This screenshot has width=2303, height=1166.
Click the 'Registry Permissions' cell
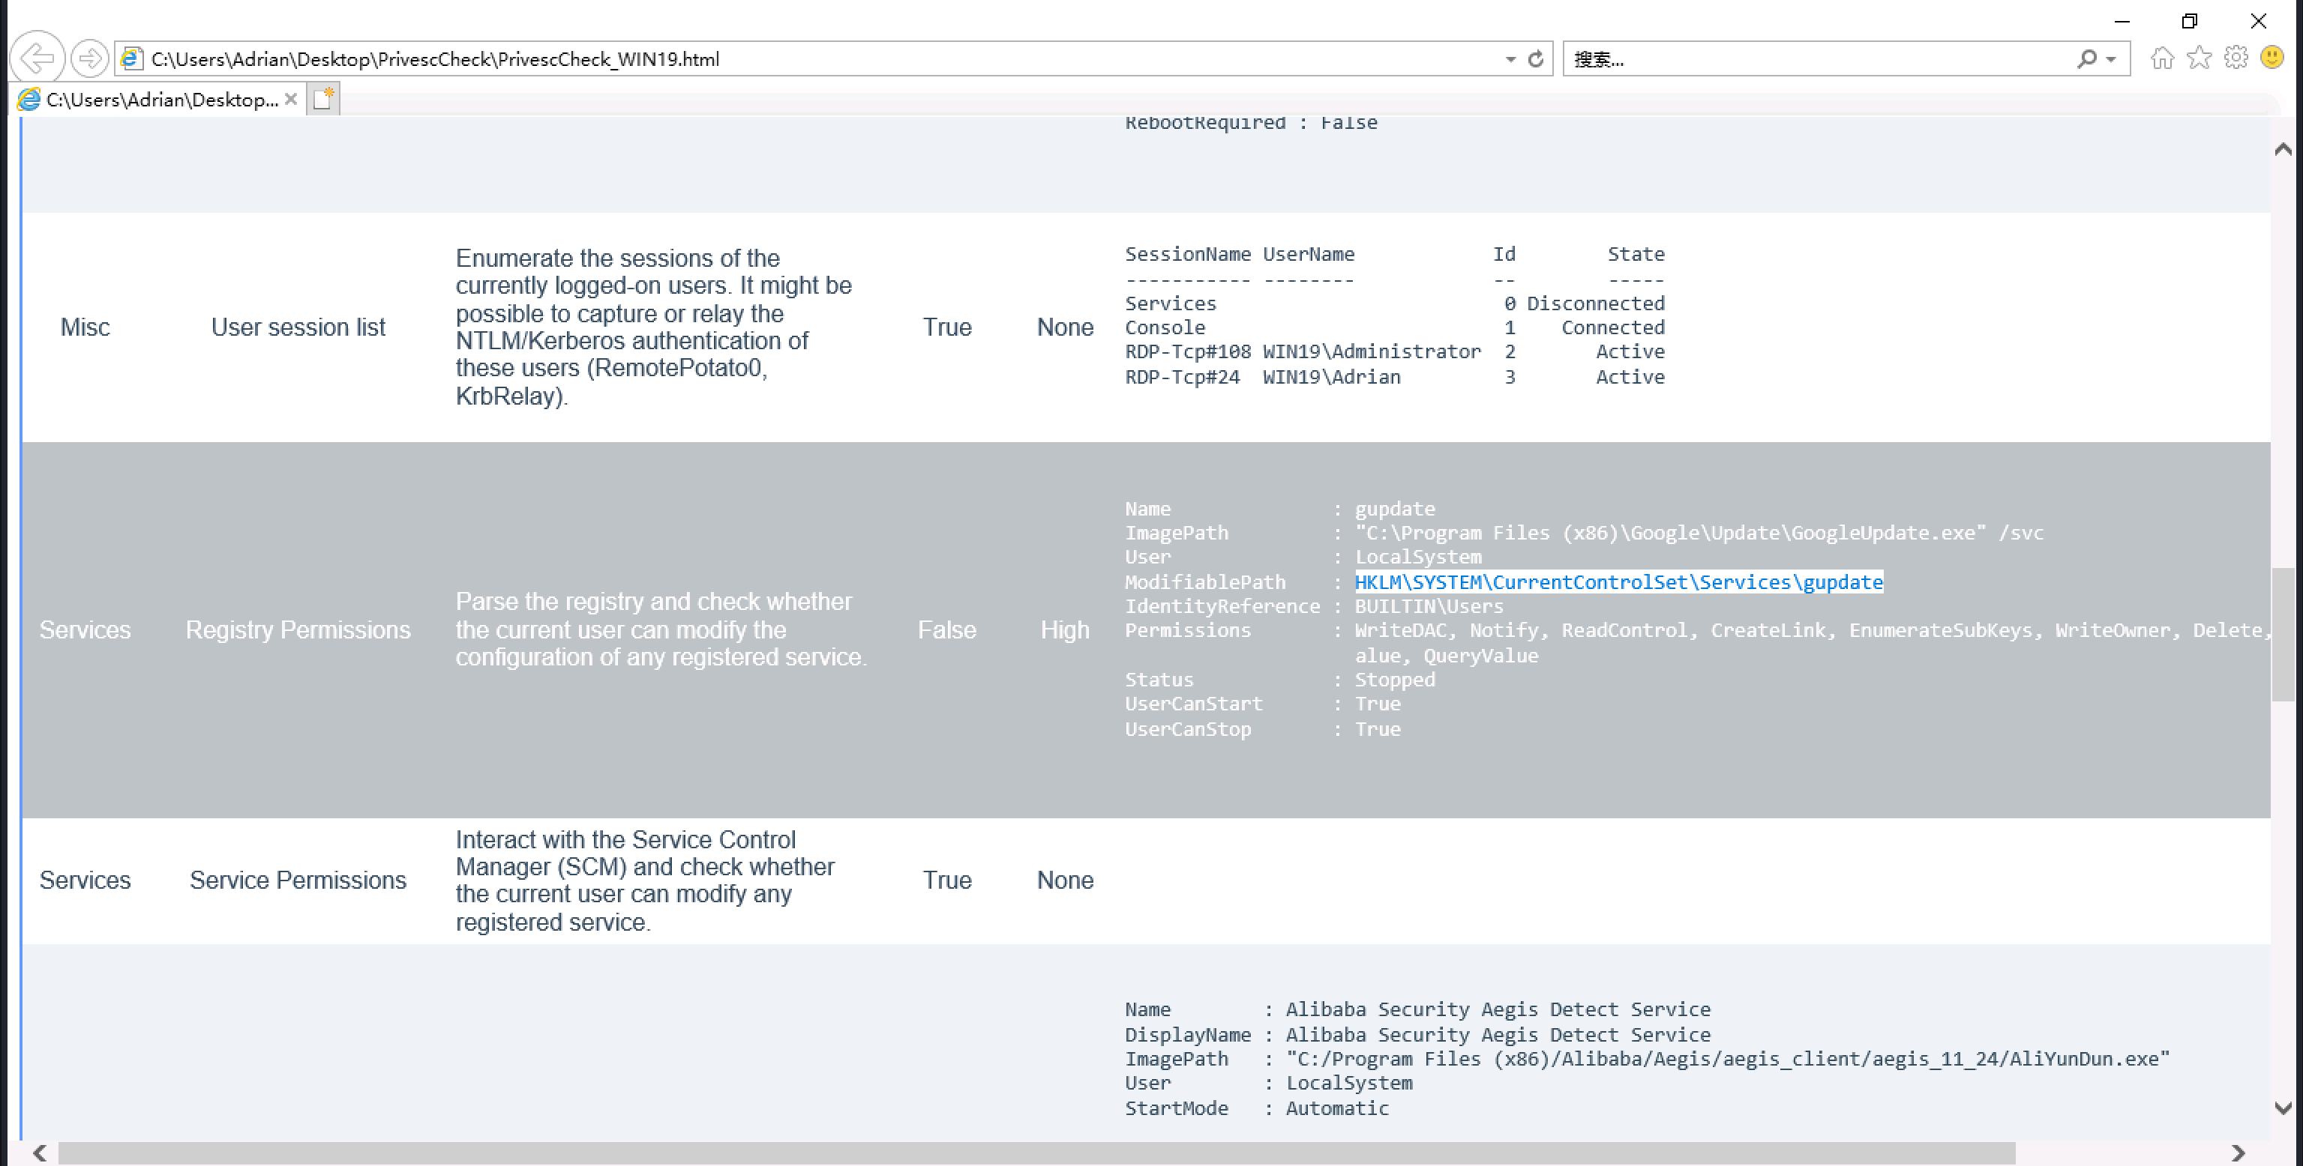[x=298, y=630]
